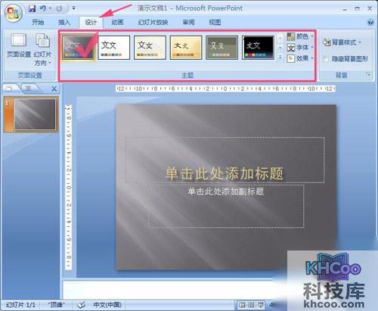Click the horizontal ruler above the slide
Screen dimensions: 378x311
click(x=225, y=89)
